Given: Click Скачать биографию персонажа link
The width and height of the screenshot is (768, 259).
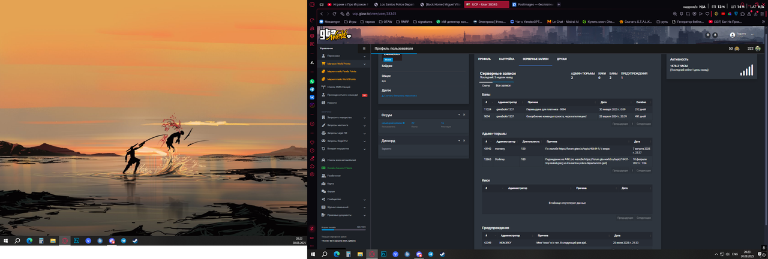Looking at the screenshot, I should click(400, 96).
